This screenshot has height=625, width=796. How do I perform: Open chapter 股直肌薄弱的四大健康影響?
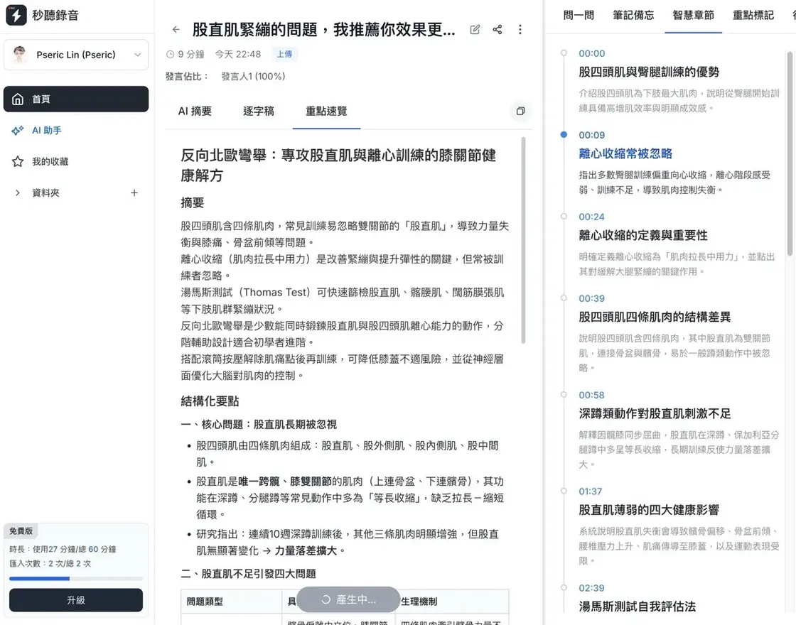click(x=649, y=510)
